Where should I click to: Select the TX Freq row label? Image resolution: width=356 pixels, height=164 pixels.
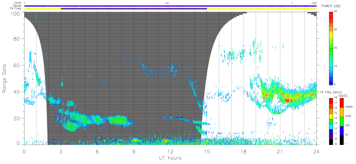16,9
